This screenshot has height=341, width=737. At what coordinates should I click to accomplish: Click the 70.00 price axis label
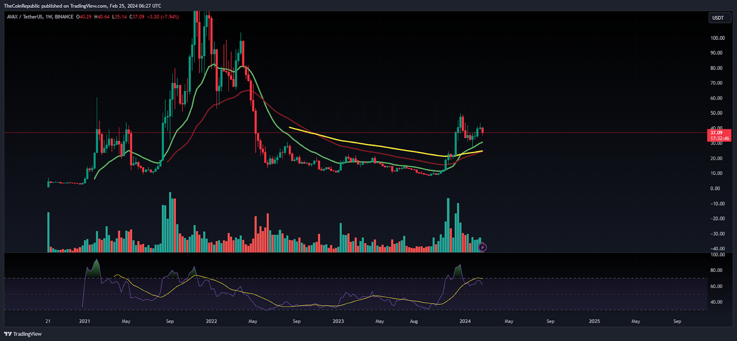[x=716, y=83]
